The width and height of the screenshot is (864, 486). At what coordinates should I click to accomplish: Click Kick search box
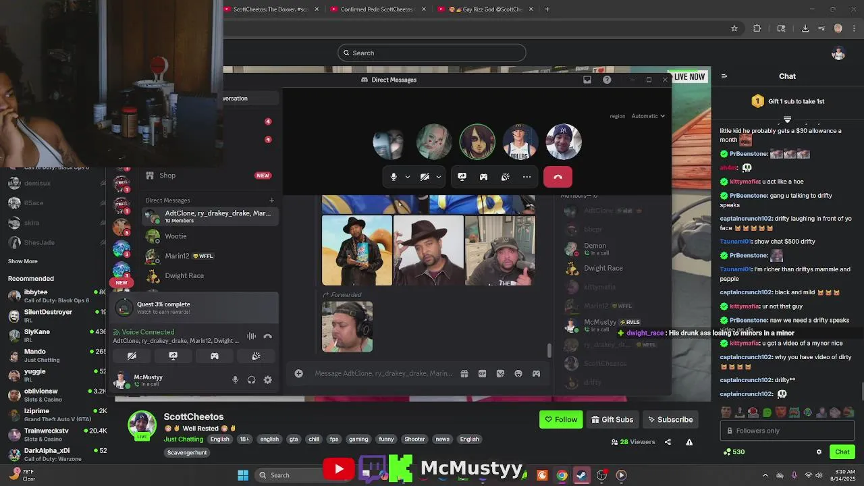(x=432, y=53)
